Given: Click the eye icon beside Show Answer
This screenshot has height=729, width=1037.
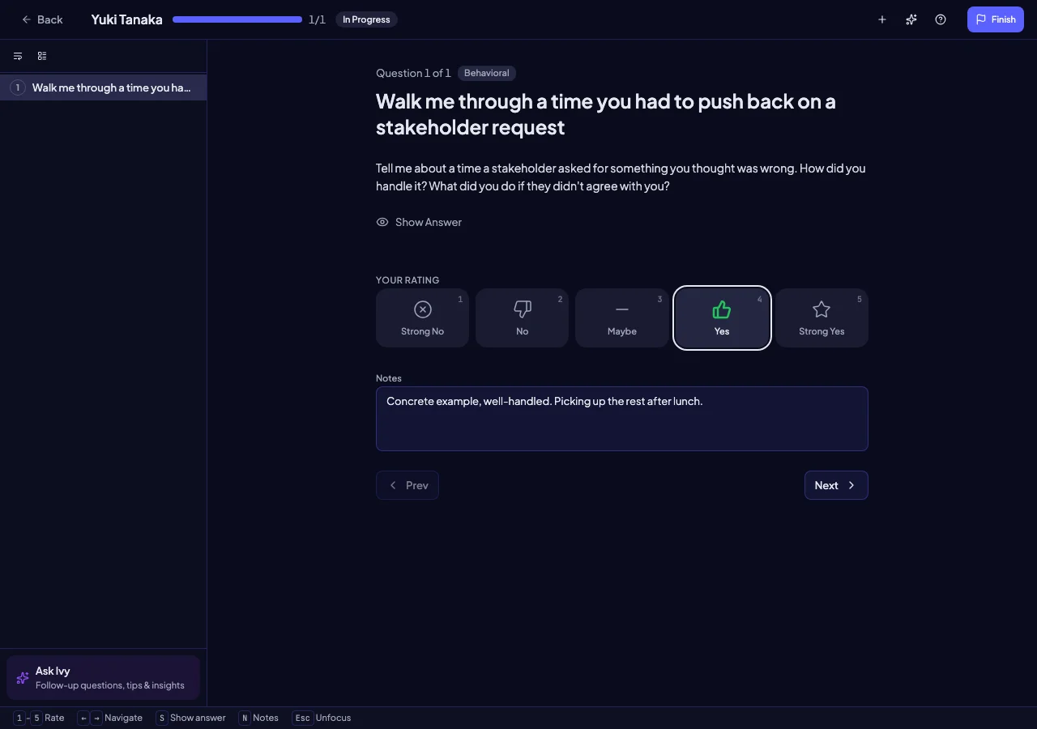Looking at the screenshot, I should 382,222.
